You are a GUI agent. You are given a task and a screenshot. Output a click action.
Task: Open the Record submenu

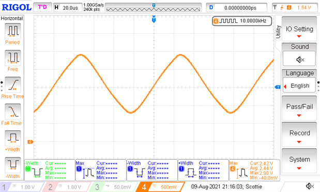(299, 135)
